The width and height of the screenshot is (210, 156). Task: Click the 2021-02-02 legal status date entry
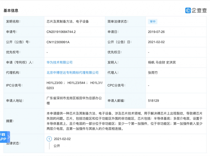(x=62, y=139)
